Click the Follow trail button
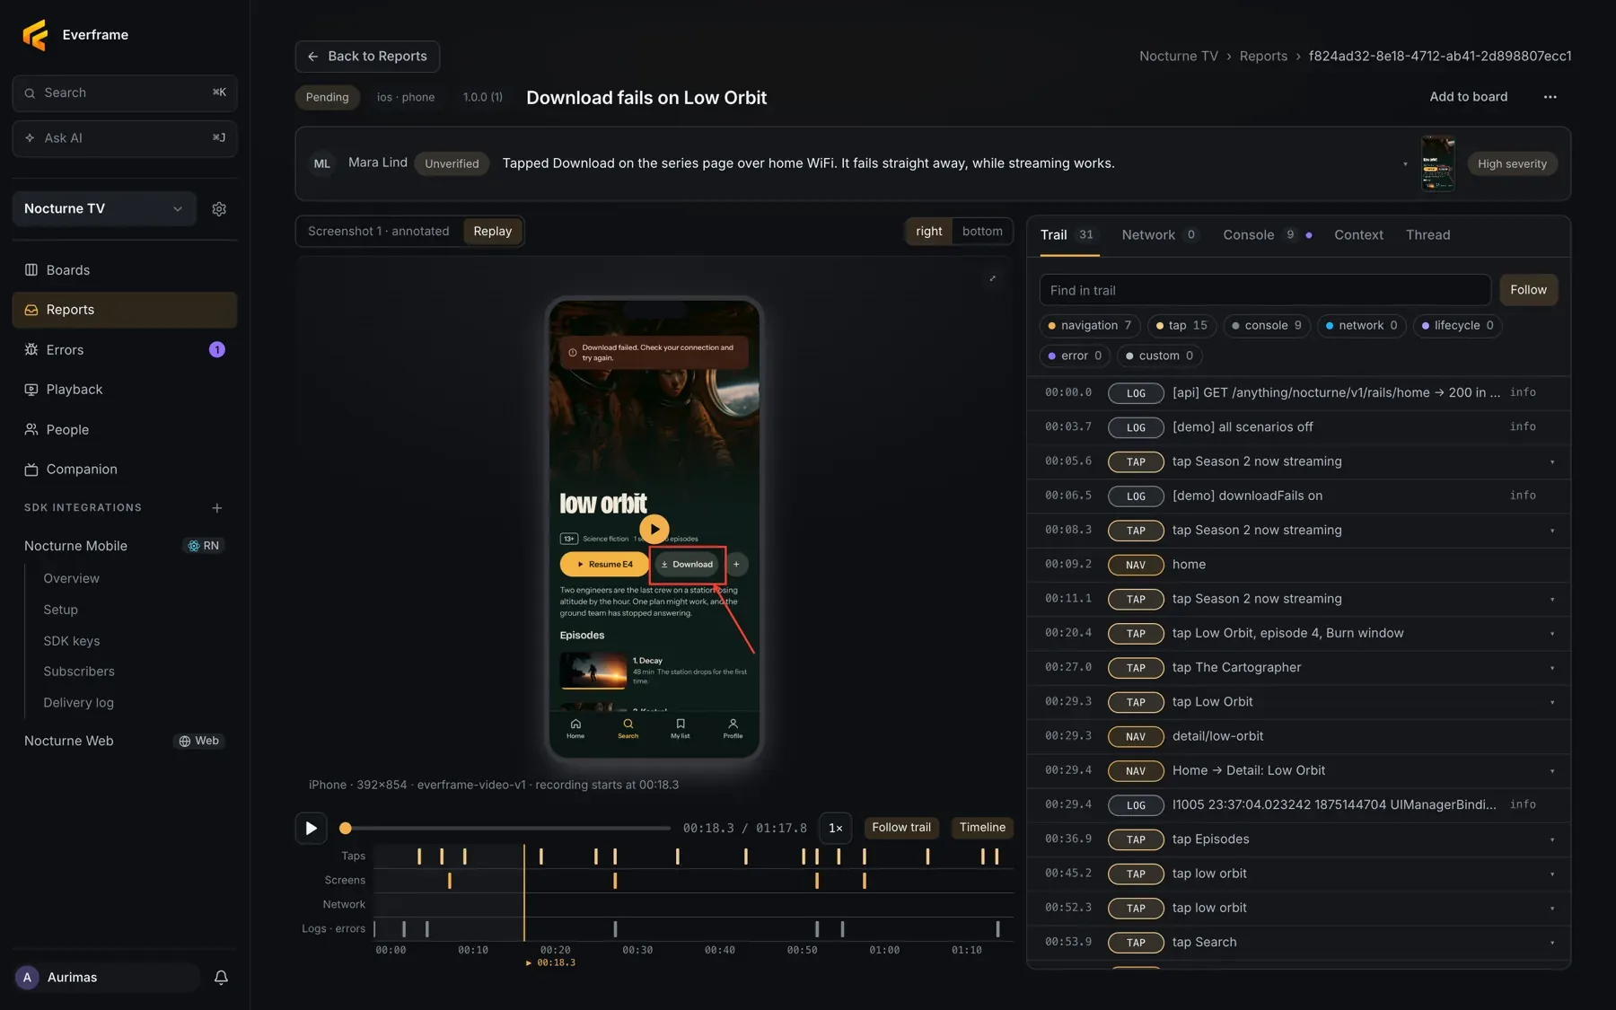 click(901, 828)
